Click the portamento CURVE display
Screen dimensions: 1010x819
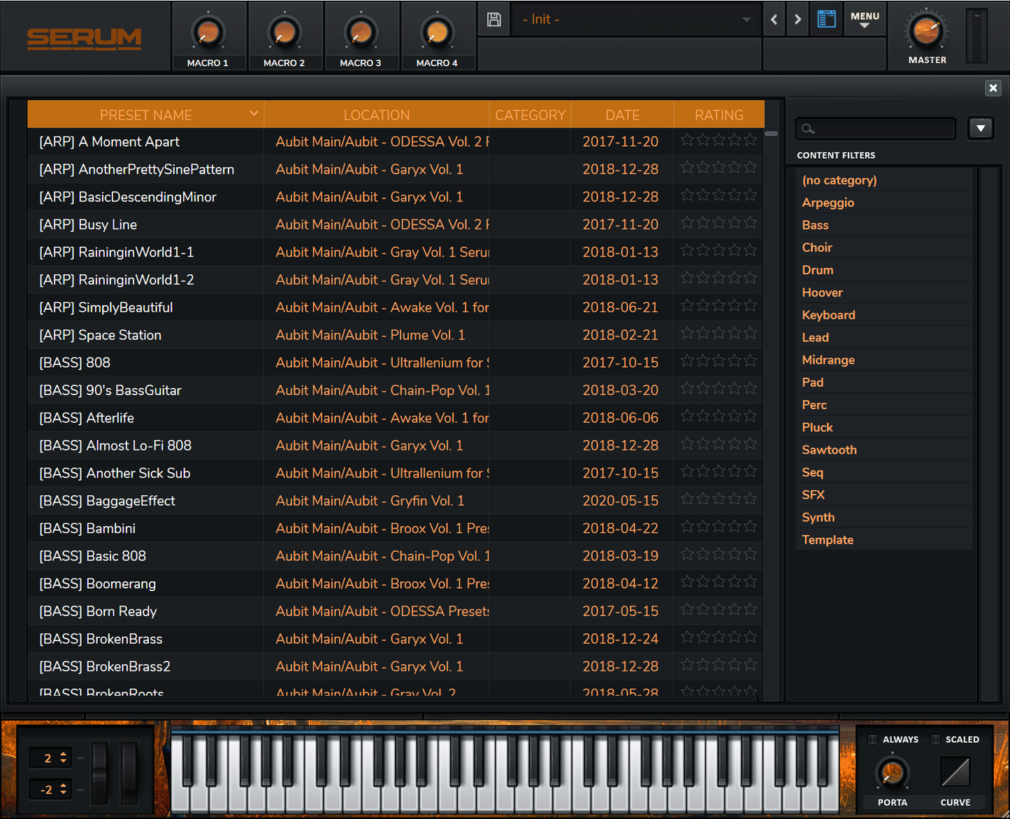(x=955, y=773)
